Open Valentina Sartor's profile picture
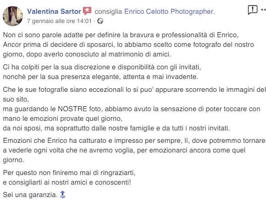The height and width of the screenshot is (203, 266). click(x=13, y=16)
